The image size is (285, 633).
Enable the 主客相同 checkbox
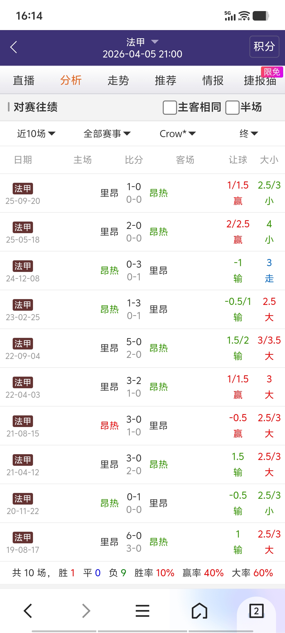click(170, 107)
